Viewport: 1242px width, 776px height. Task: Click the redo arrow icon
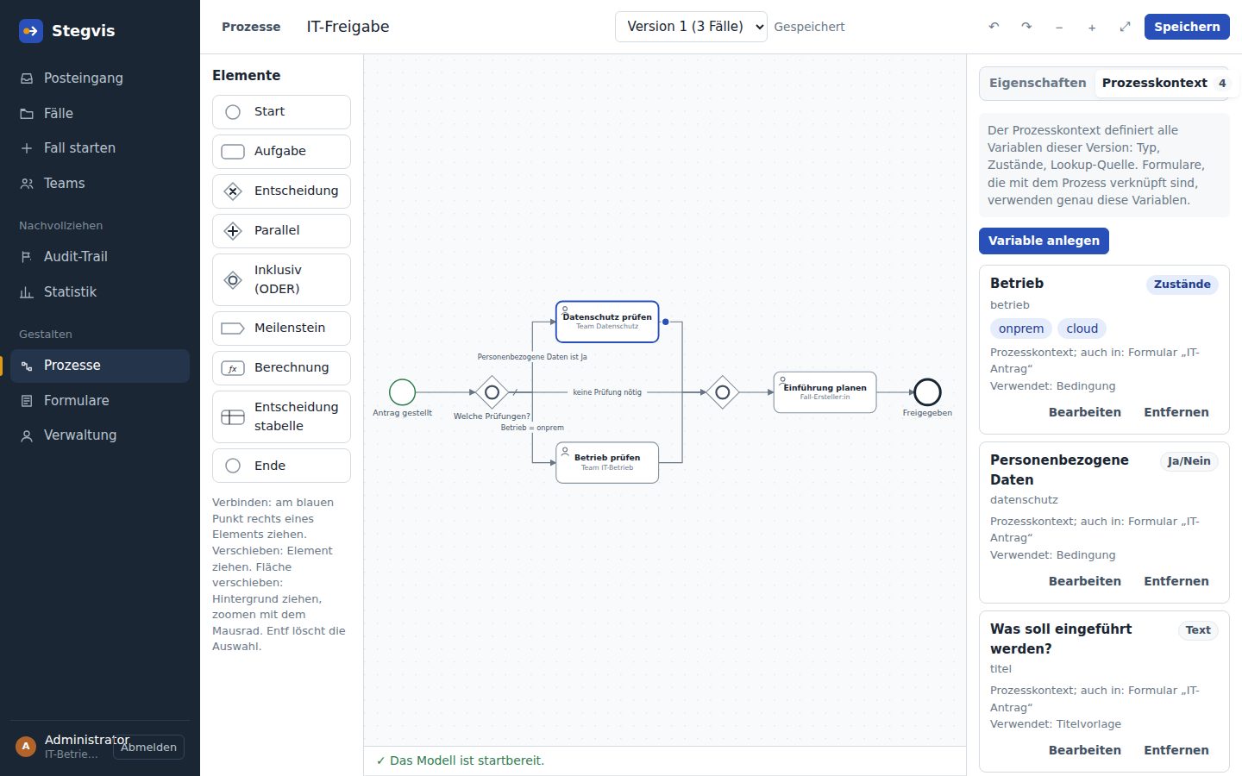[x=1026, y=27]
